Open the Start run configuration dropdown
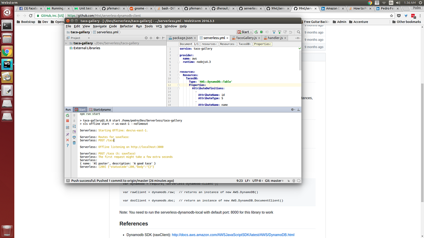This screenshot has height=238, width=424. click(251, 32)
